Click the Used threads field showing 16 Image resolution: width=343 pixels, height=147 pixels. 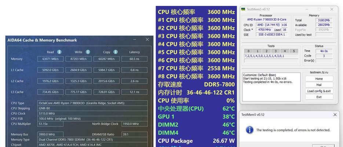(x=284, y=30)
